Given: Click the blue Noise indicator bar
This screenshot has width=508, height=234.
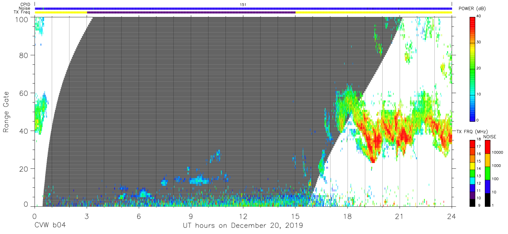Looking at the screenshot, I should 243,8.
